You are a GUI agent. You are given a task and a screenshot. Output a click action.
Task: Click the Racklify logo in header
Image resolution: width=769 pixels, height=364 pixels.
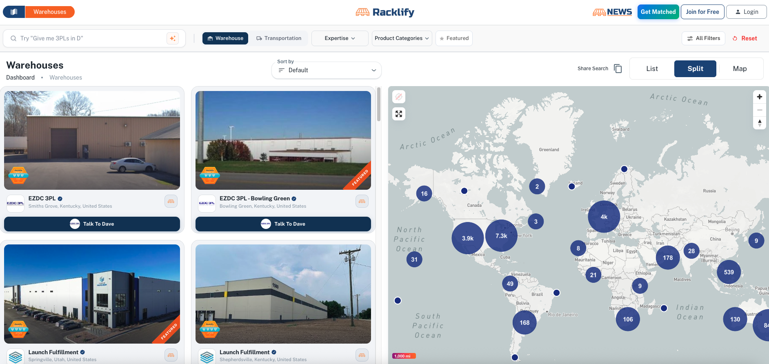point(384,12)
